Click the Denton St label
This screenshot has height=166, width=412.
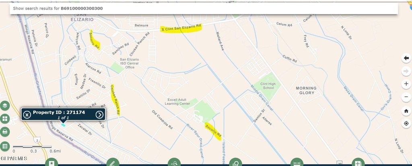point(259,116)
